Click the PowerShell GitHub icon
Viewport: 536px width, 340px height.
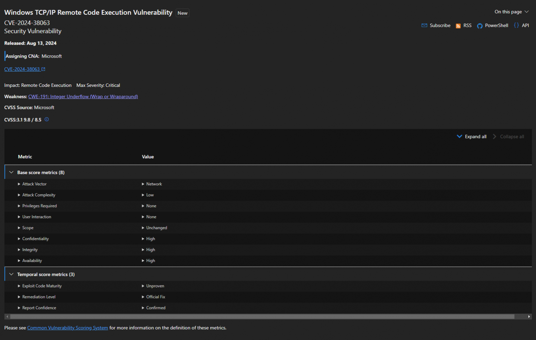[480, 26]
